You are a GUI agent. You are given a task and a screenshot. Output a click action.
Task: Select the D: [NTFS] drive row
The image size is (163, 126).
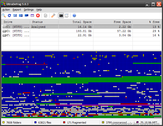click(x=81, y=31)
